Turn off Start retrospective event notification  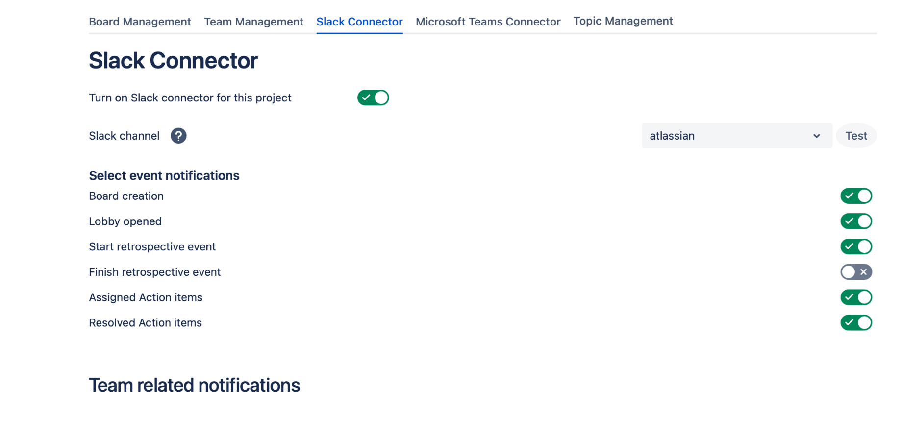click(x=856, y=246)
